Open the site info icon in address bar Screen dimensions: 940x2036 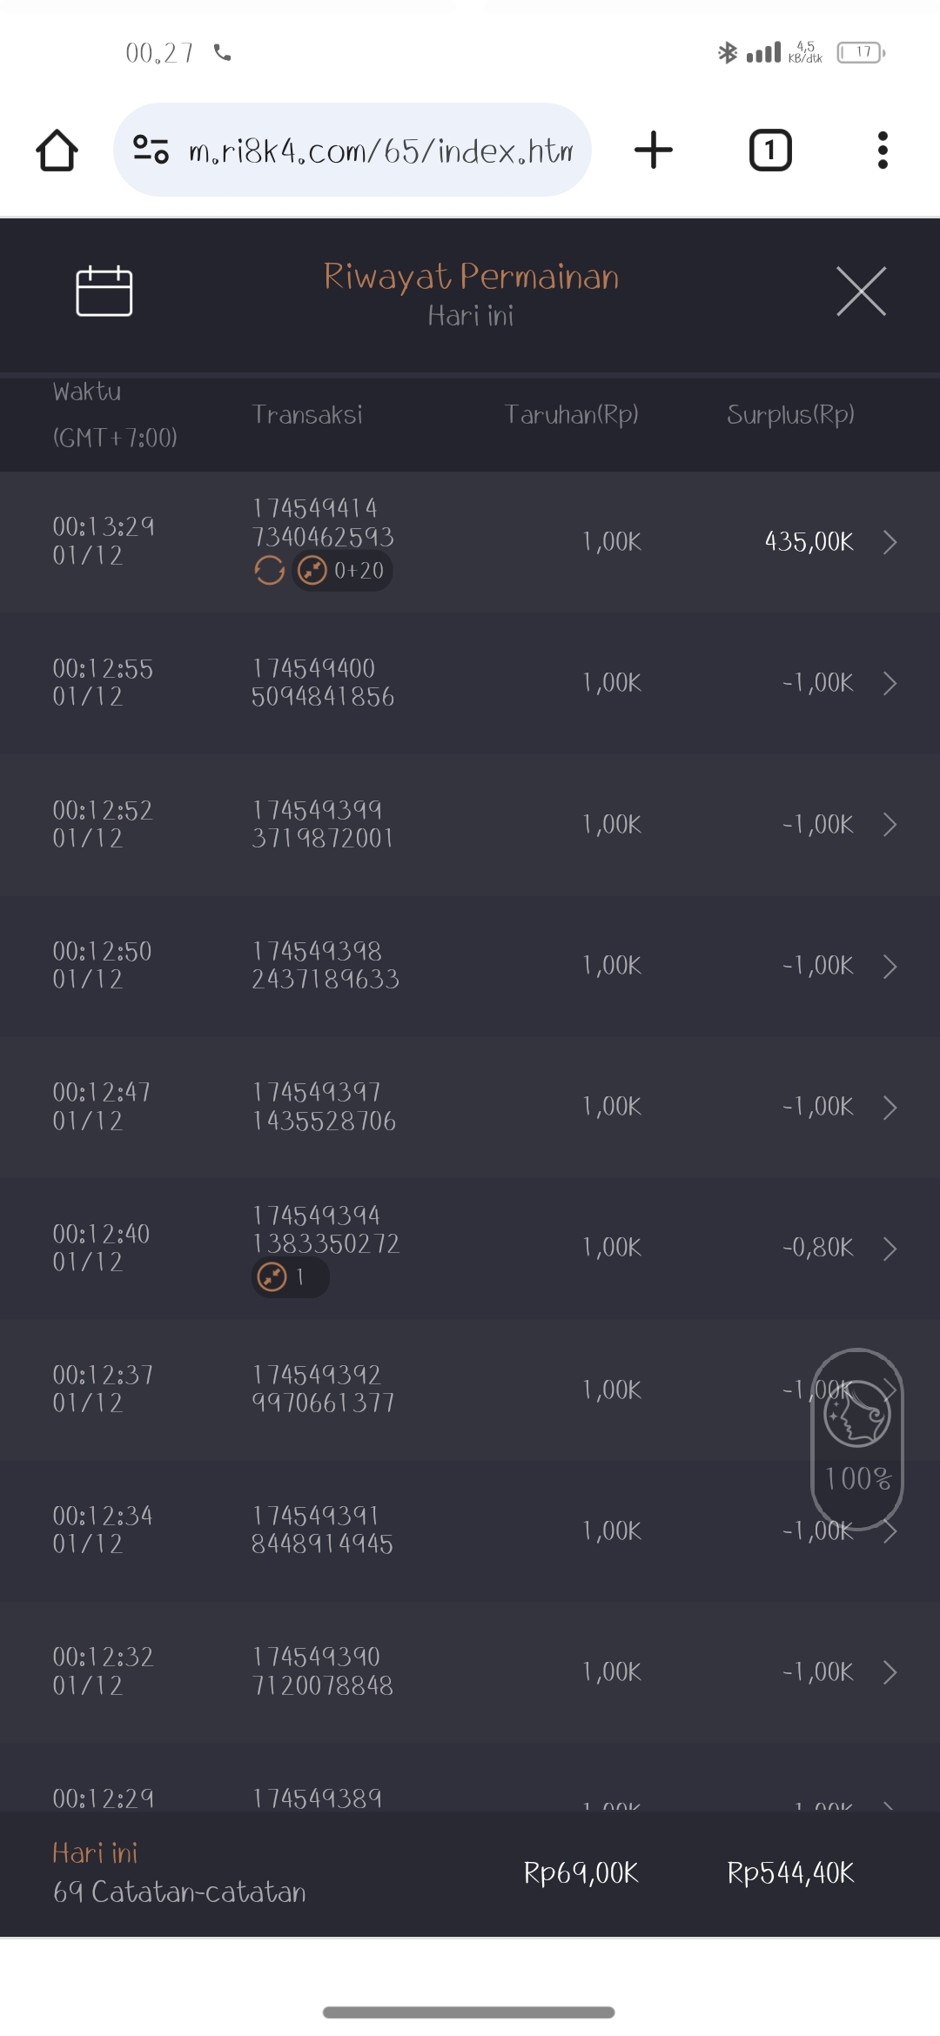[x=151, y=151]
